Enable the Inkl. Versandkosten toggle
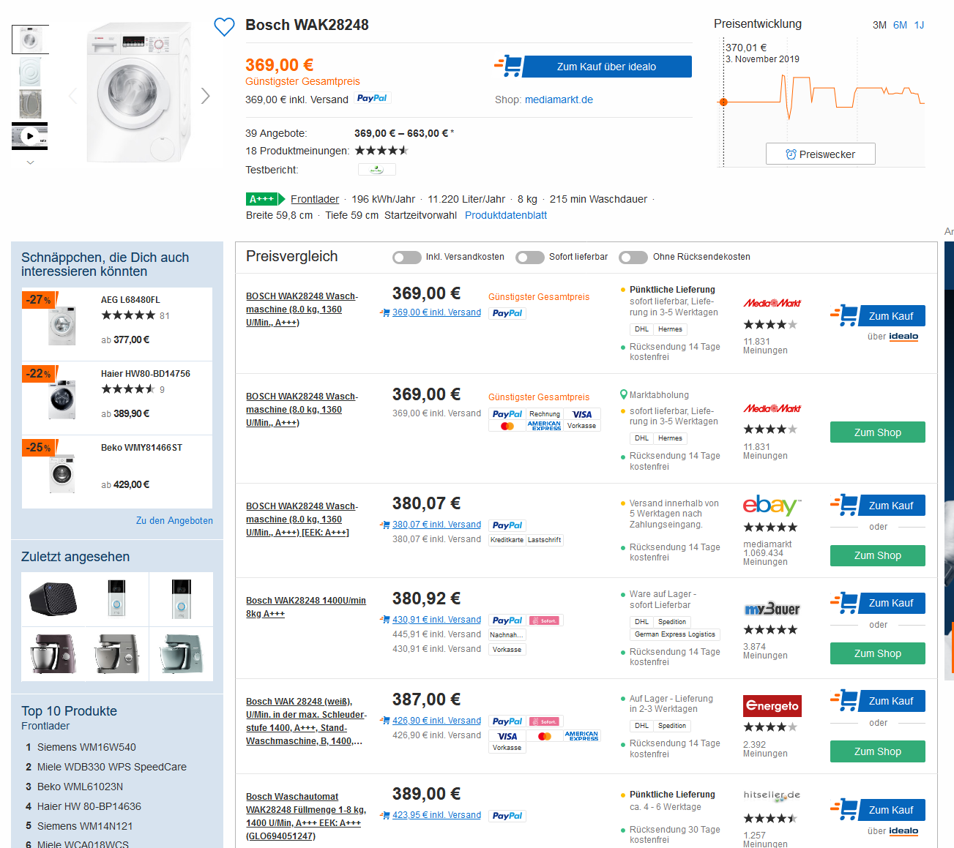Screen dimensions: 954x848 coord(406,257)
